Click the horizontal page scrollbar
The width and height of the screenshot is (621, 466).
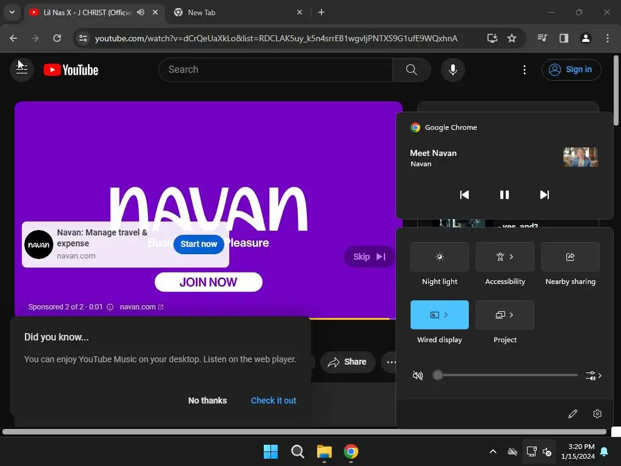click(304, 432)
